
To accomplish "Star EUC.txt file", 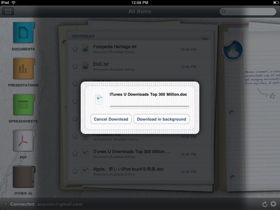I will (x=75, y=66).
